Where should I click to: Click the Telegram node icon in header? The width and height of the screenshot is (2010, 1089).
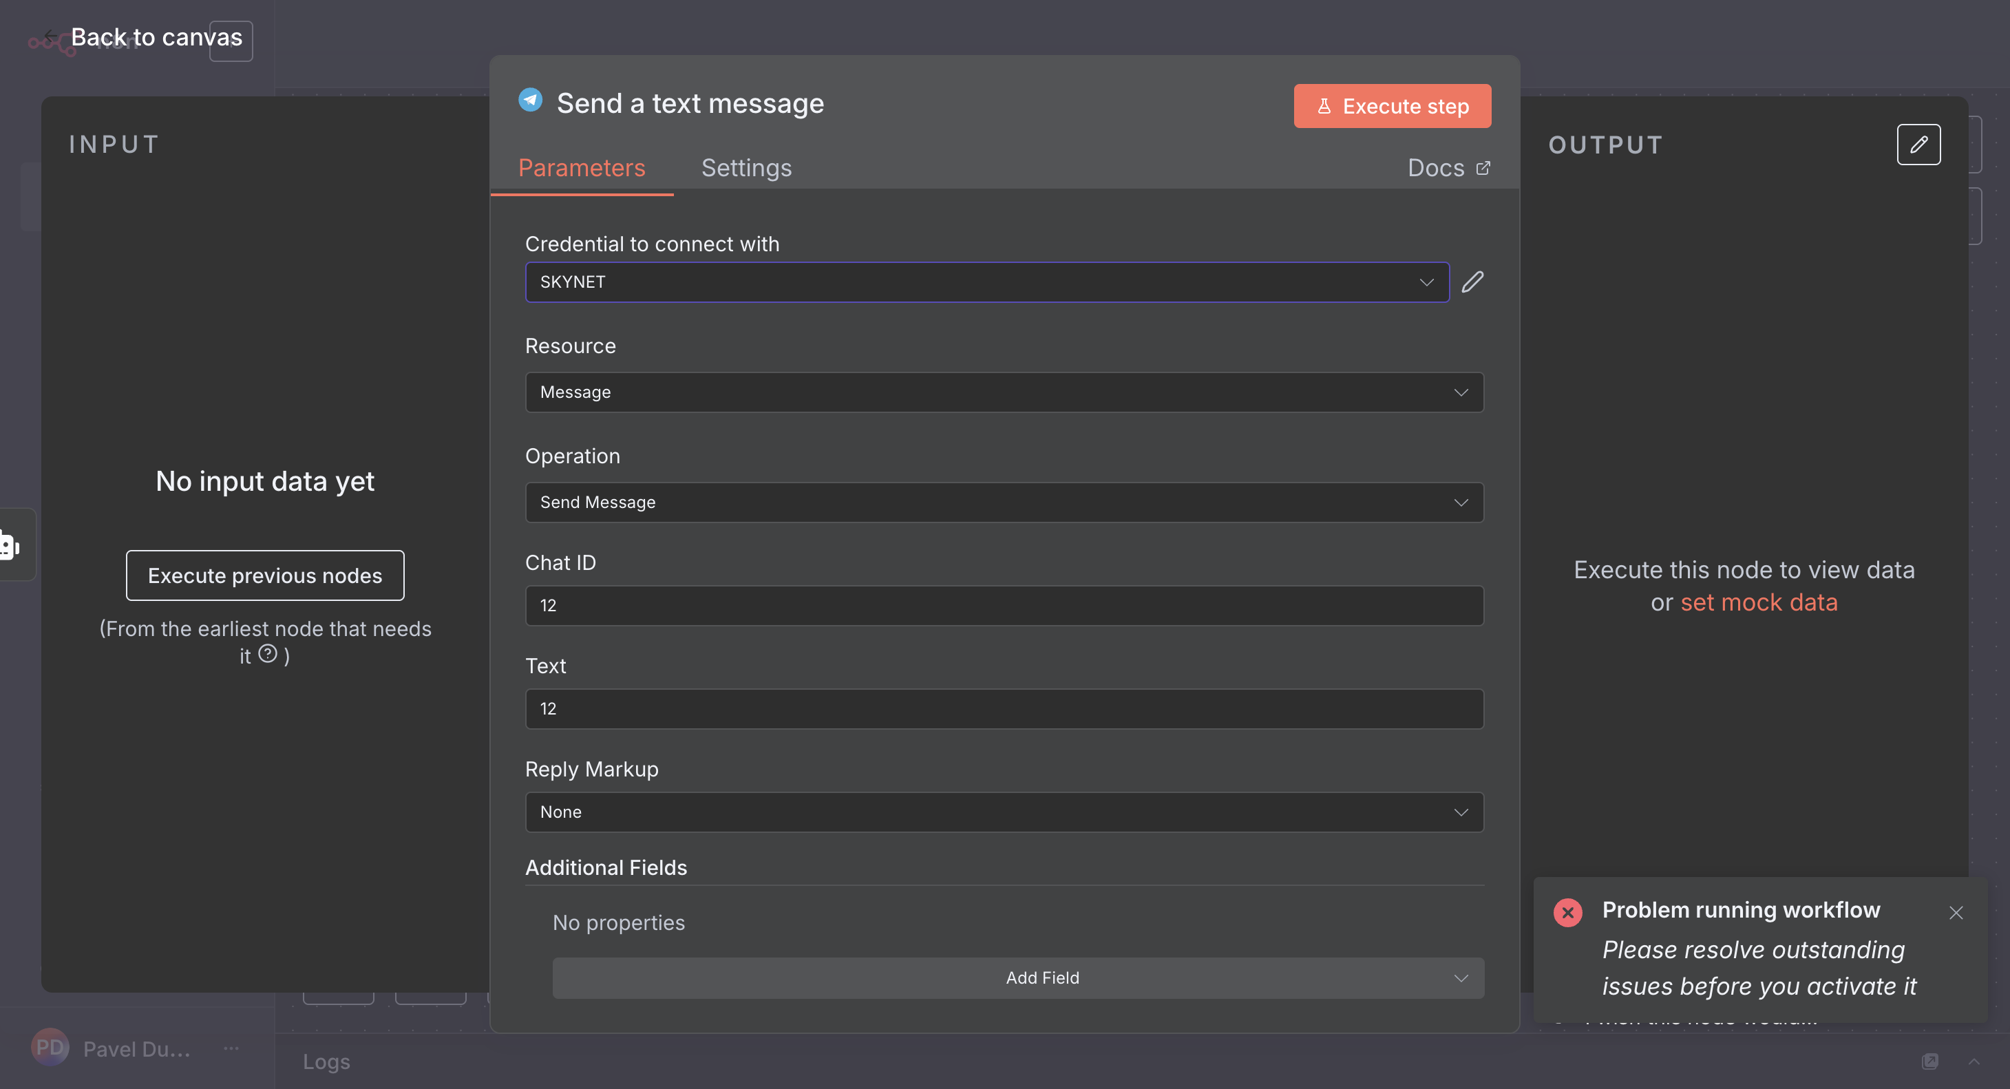[x=531, y=101]
